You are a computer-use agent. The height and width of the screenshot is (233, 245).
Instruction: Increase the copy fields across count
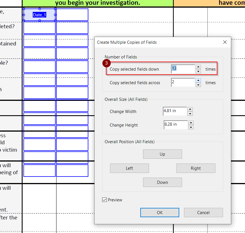coord(198,80)
